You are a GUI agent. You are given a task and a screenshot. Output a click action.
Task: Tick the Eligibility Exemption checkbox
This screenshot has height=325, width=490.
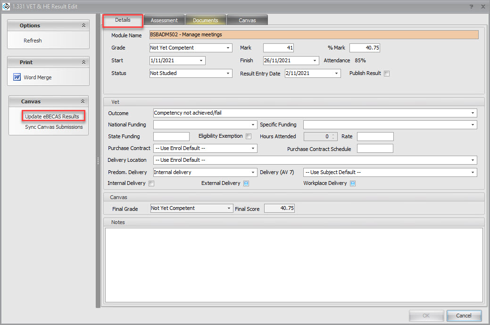point(249,136)
